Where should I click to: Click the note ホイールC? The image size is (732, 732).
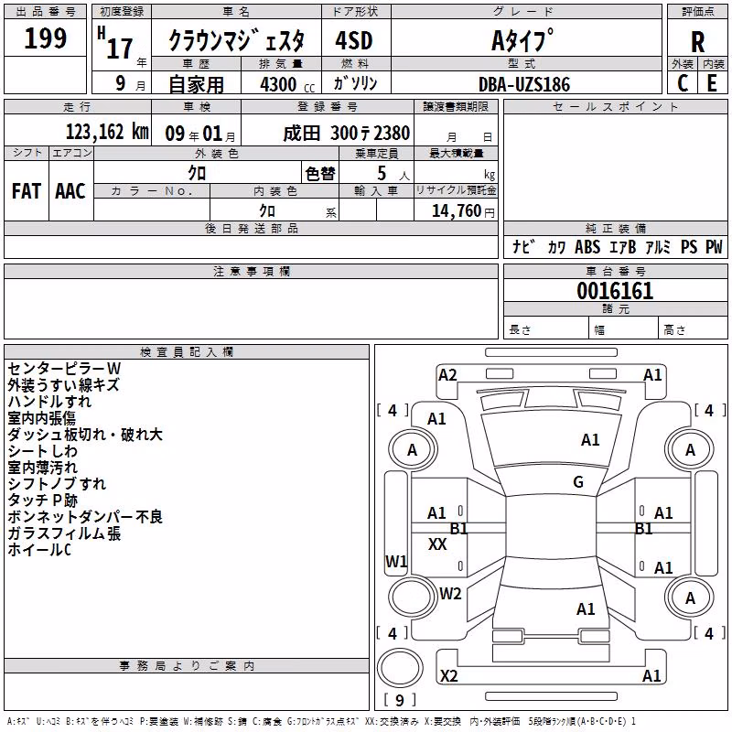pos(39,550)
